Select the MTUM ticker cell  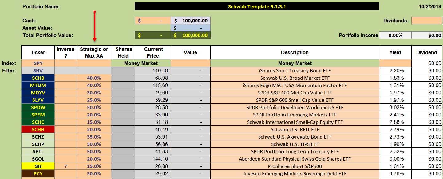tap(38, 85)
